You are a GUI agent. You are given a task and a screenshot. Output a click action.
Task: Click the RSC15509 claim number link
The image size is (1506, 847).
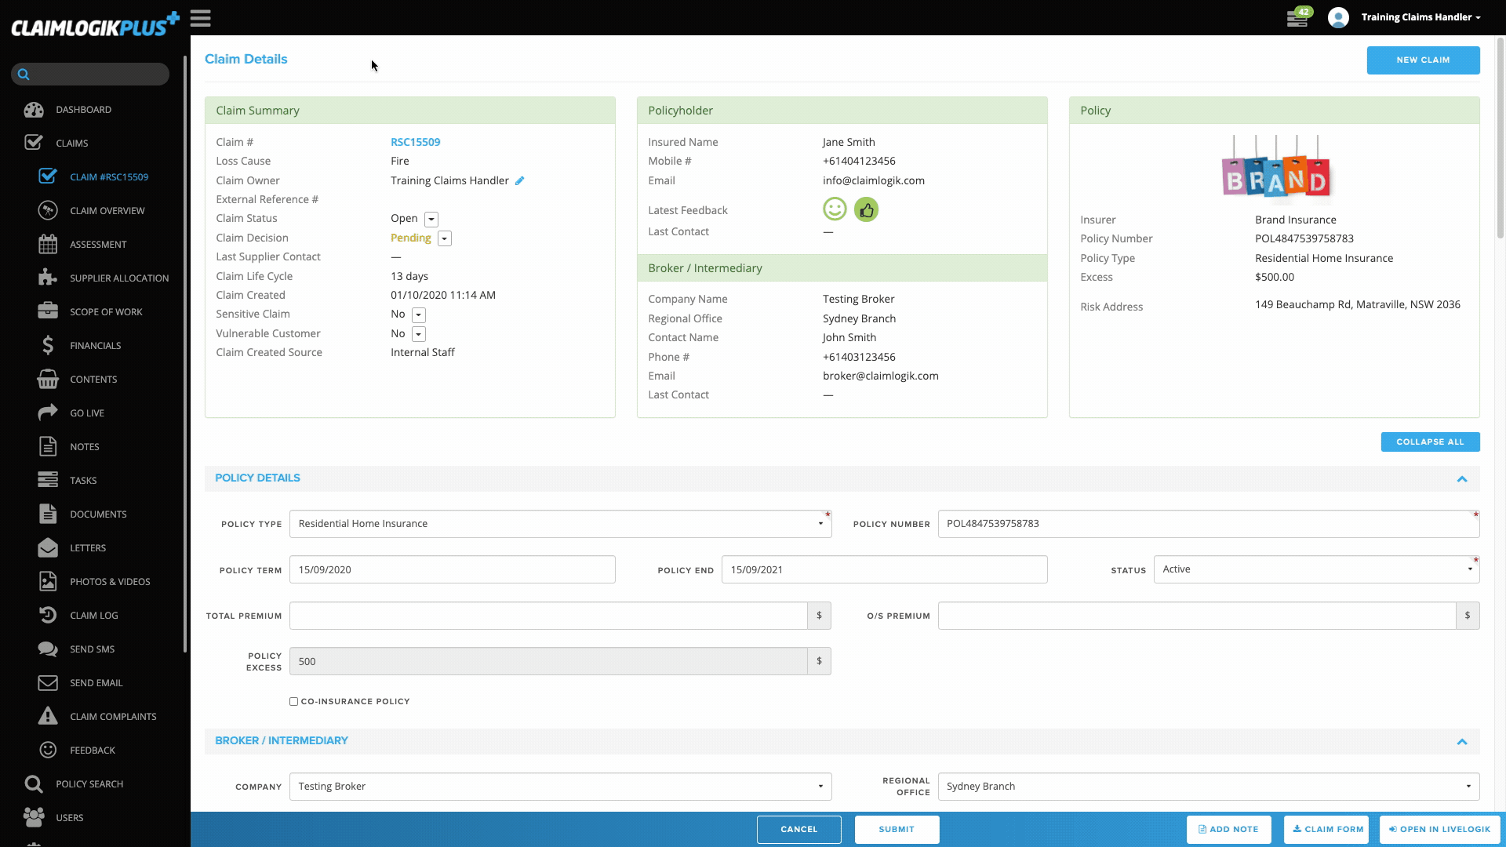415,142
